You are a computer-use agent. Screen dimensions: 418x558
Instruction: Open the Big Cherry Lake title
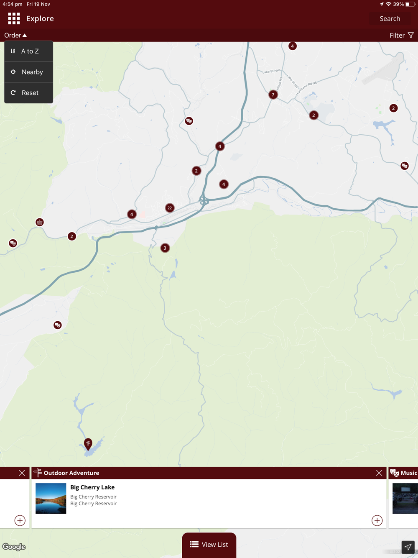(x=92, y=487)
